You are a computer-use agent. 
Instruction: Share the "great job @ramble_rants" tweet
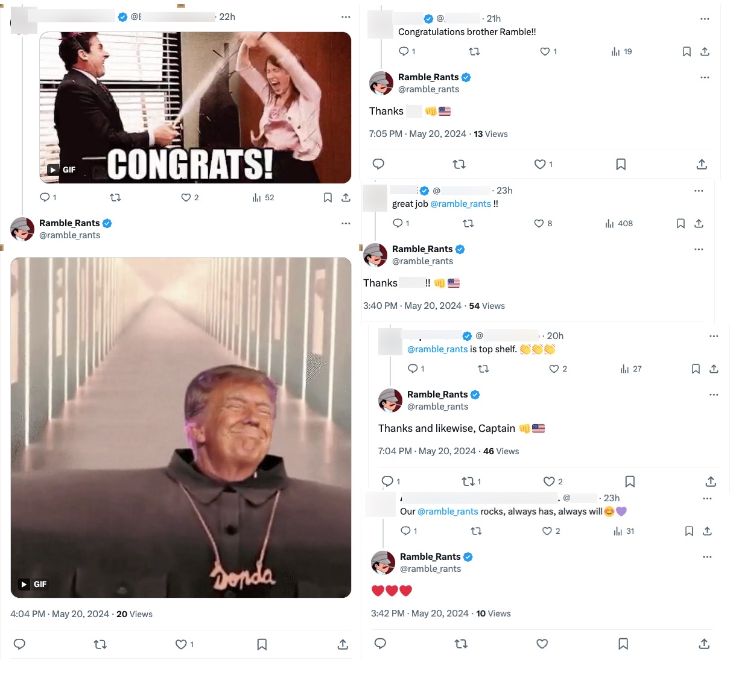coord(699,223)
